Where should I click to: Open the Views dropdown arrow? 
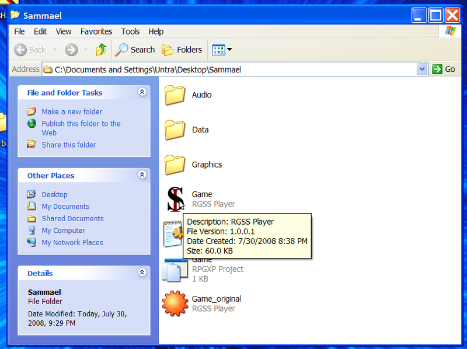(229, 50)
